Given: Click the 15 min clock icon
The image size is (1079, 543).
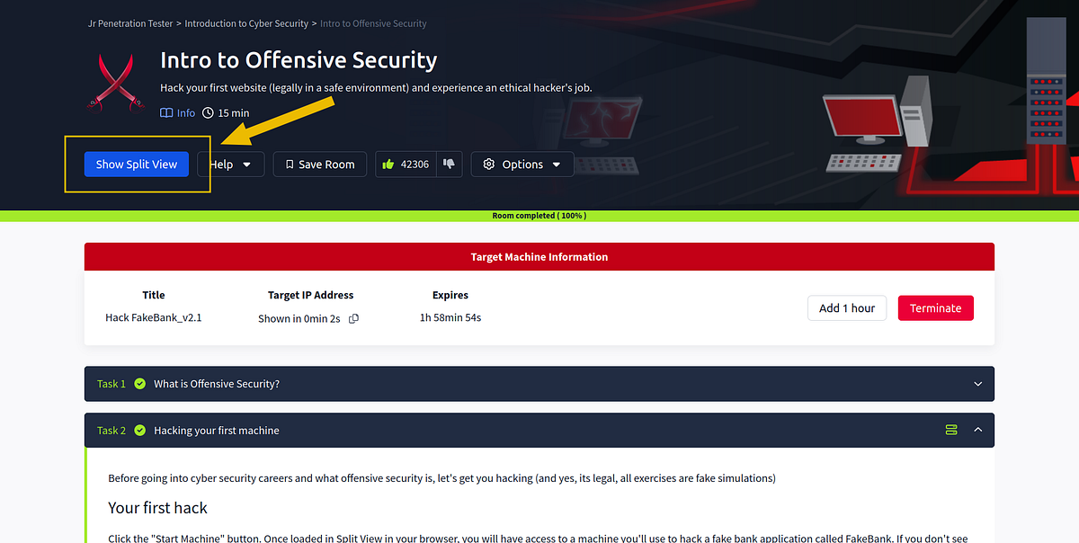Looking at the screenshot, I should tap(208, 112).
